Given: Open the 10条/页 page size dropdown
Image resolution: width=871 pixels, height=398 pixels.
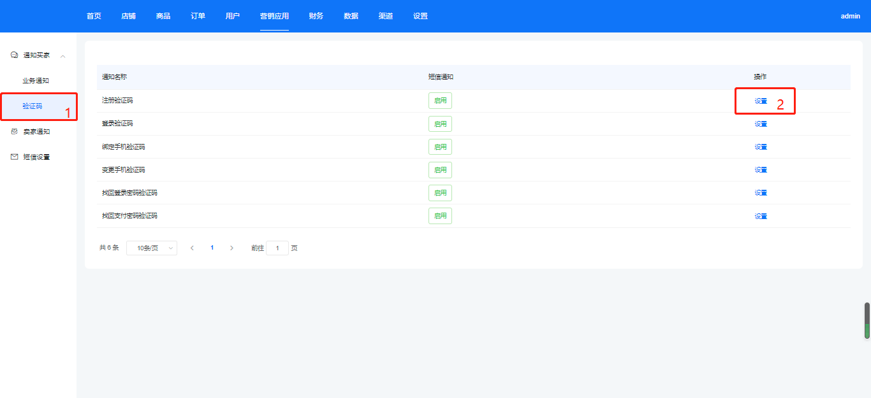Looking at the screenshot, I should pyautogui.click(x=152, y=248).
